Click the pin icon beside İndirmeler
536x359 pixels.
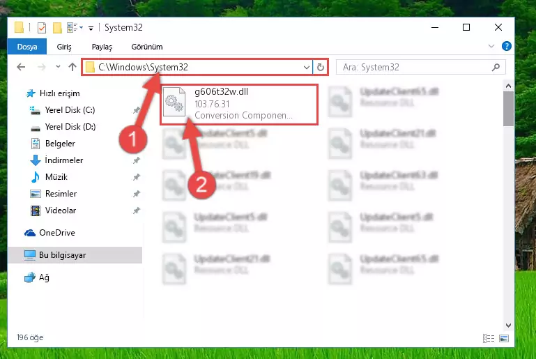click(136, 160)
